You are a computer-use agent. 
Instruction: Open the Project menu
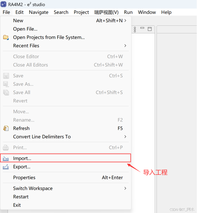click(x=81, y=12)
